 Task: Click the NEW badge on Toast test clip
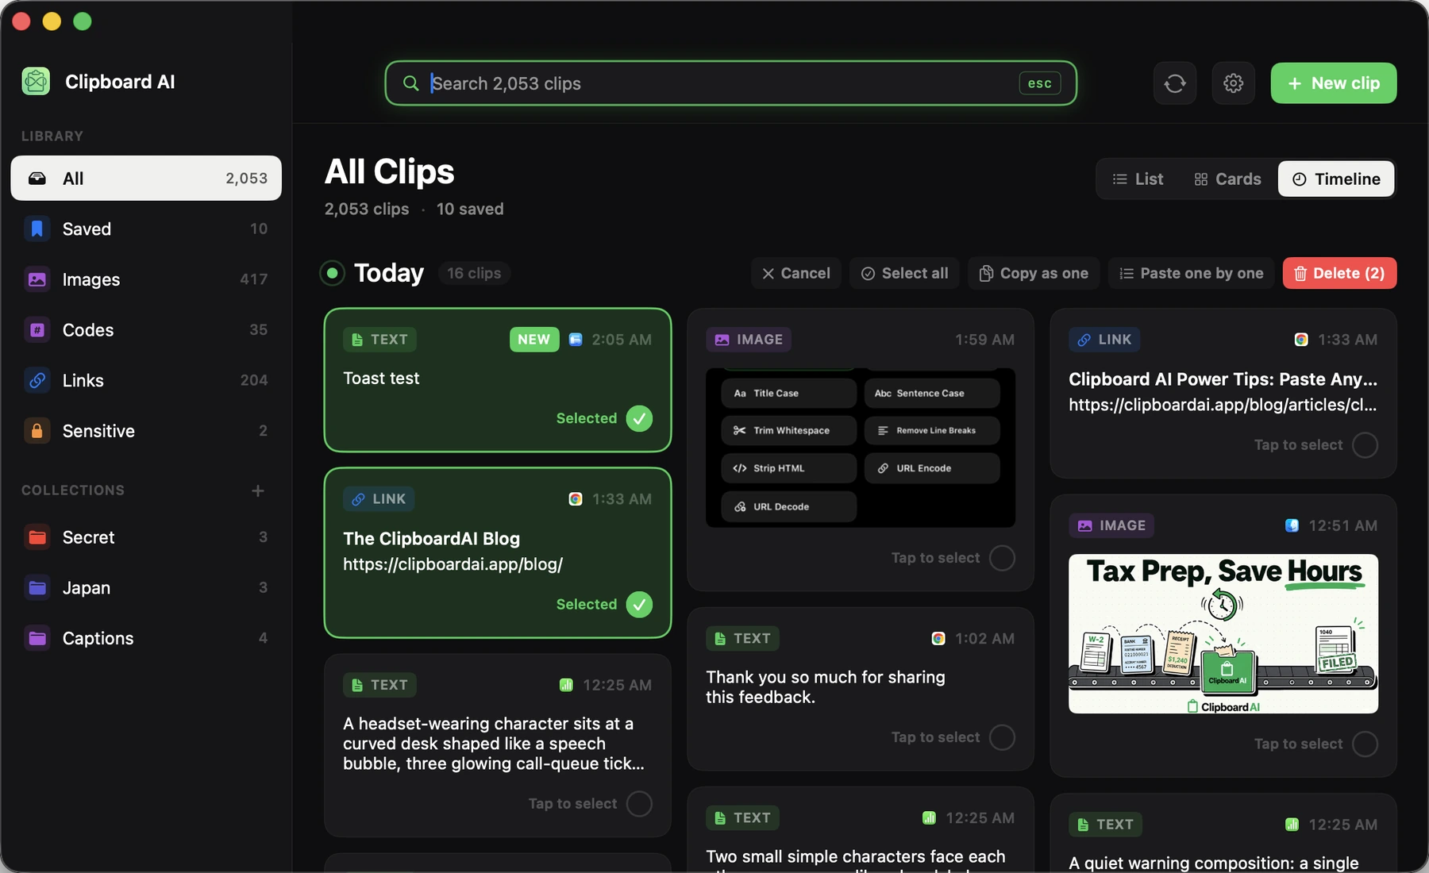(534, 340)
